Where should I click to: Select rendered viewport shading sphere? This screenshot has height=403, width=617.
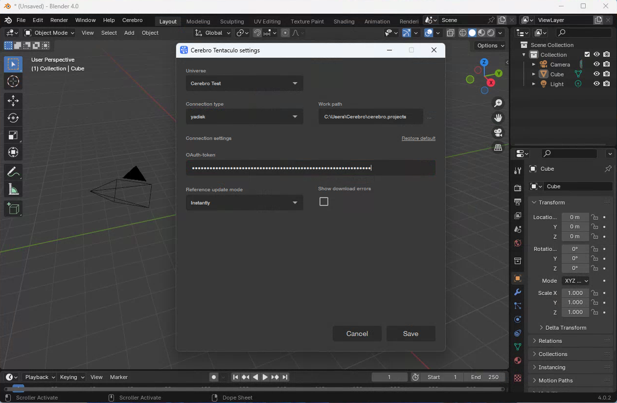tap(491, 33)
